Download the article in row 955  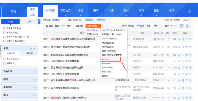179,68
